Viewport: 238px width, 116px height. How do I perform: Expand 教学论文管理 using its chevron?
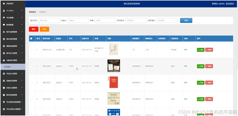pyautogui.click(x=22, y=53)
